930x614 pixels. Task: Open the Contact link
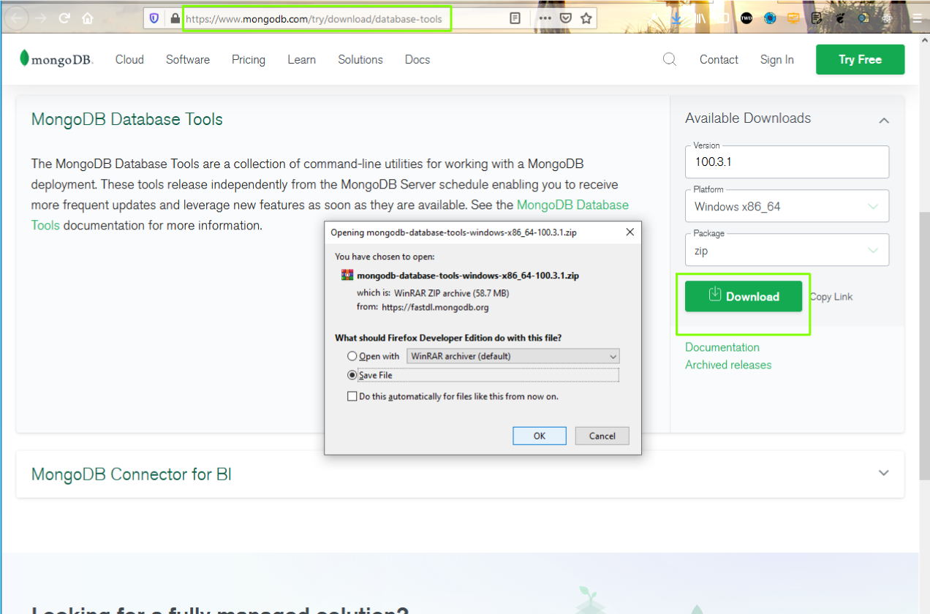[719, 59]
